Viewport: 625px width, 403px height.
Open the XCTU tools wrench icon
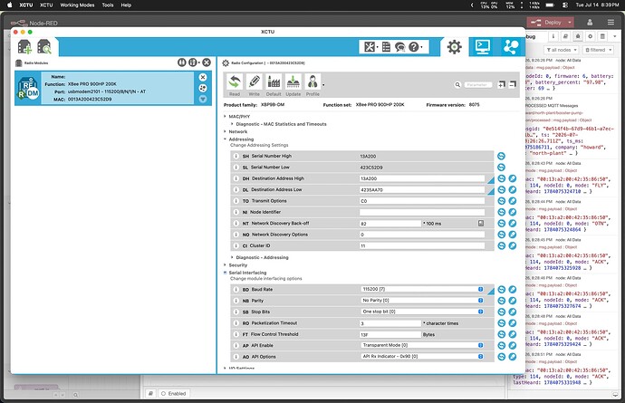pyautogui.click(x=370, y=47)
